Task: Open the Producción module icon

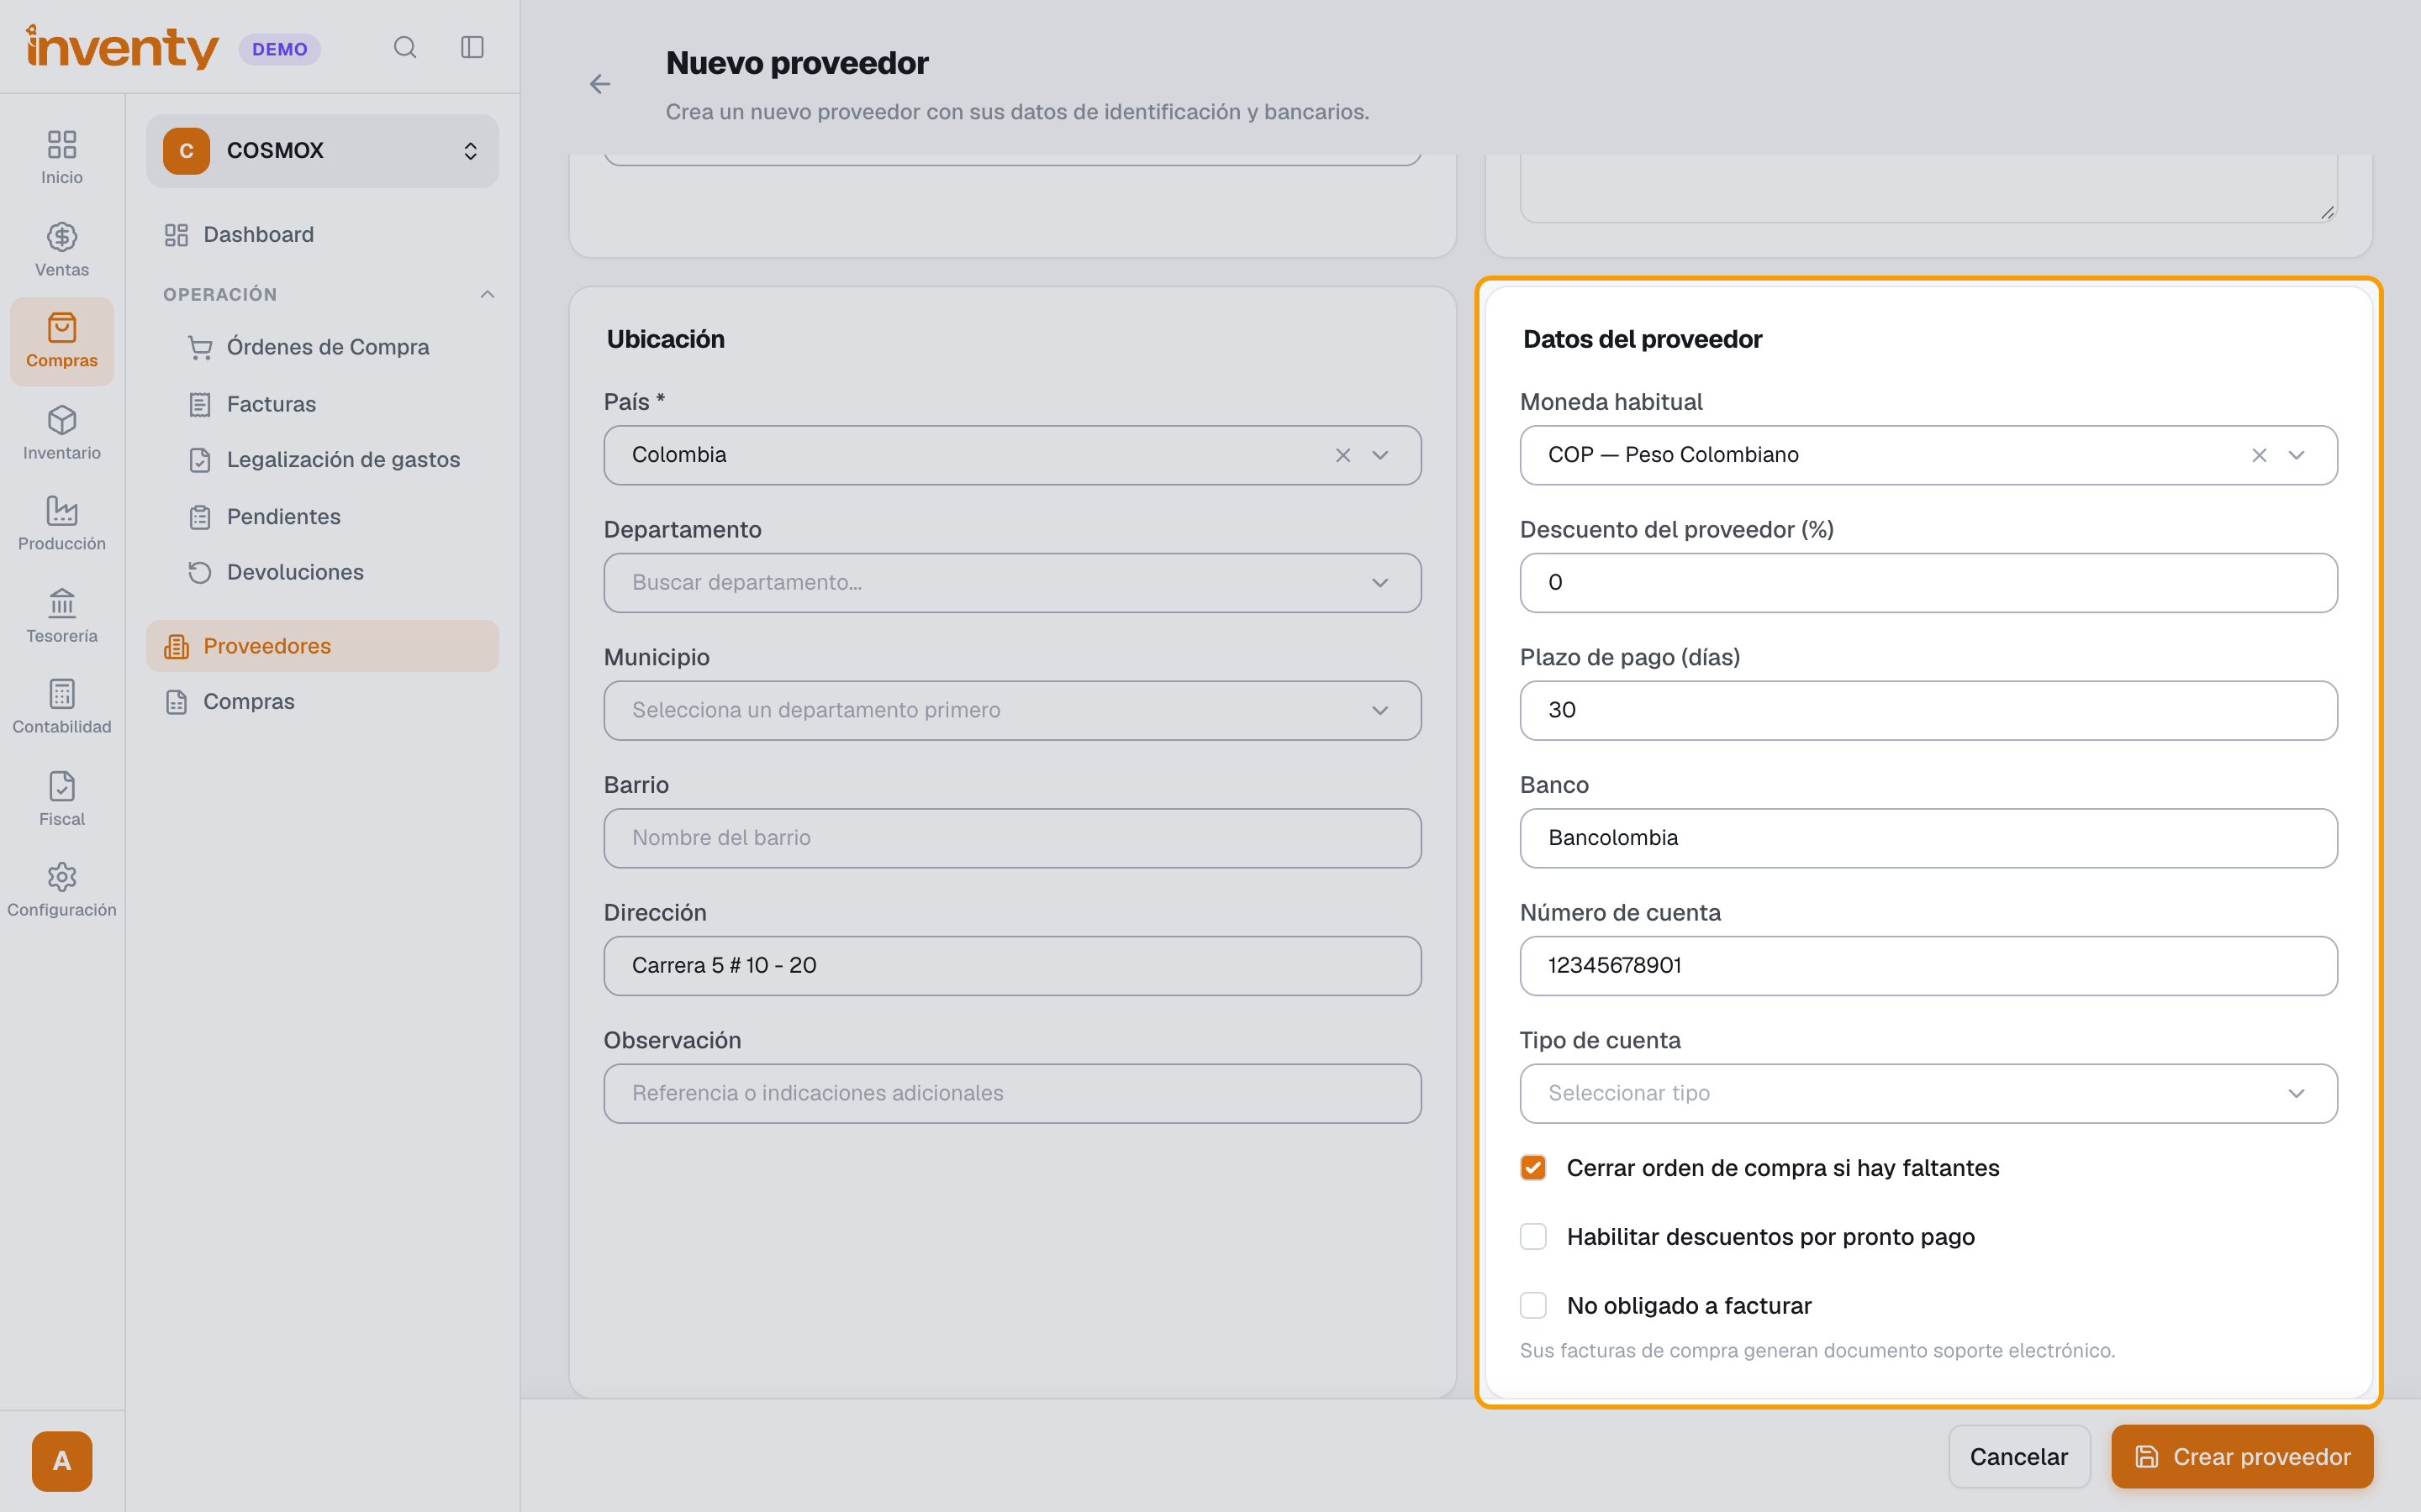Action: [62, 524]
